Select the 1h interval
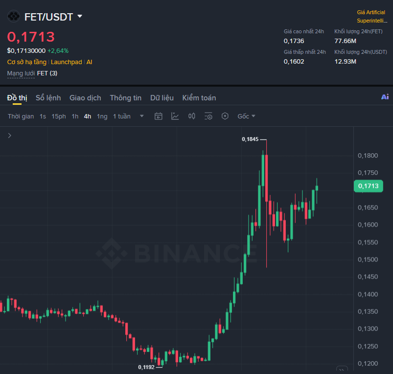Viewport: 393px width, 374px height. 75,117
